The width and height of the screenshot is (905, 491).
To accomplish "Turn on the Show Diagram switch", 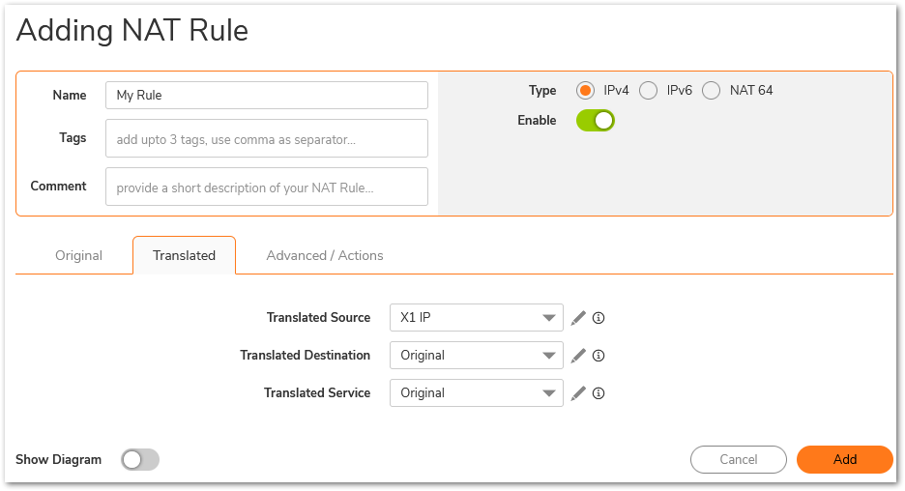I will (x=140, y=460).
